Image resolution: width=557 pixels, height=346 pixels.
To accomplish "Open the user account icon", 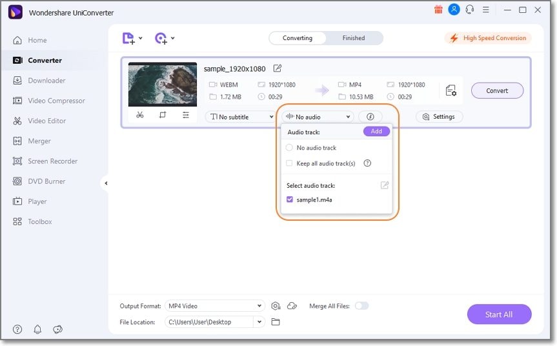I will click(454, 10).
